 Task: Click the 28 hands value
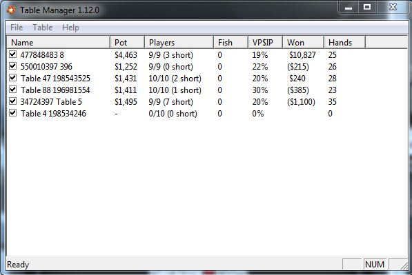pyautogui.click(x=333, y=79)
